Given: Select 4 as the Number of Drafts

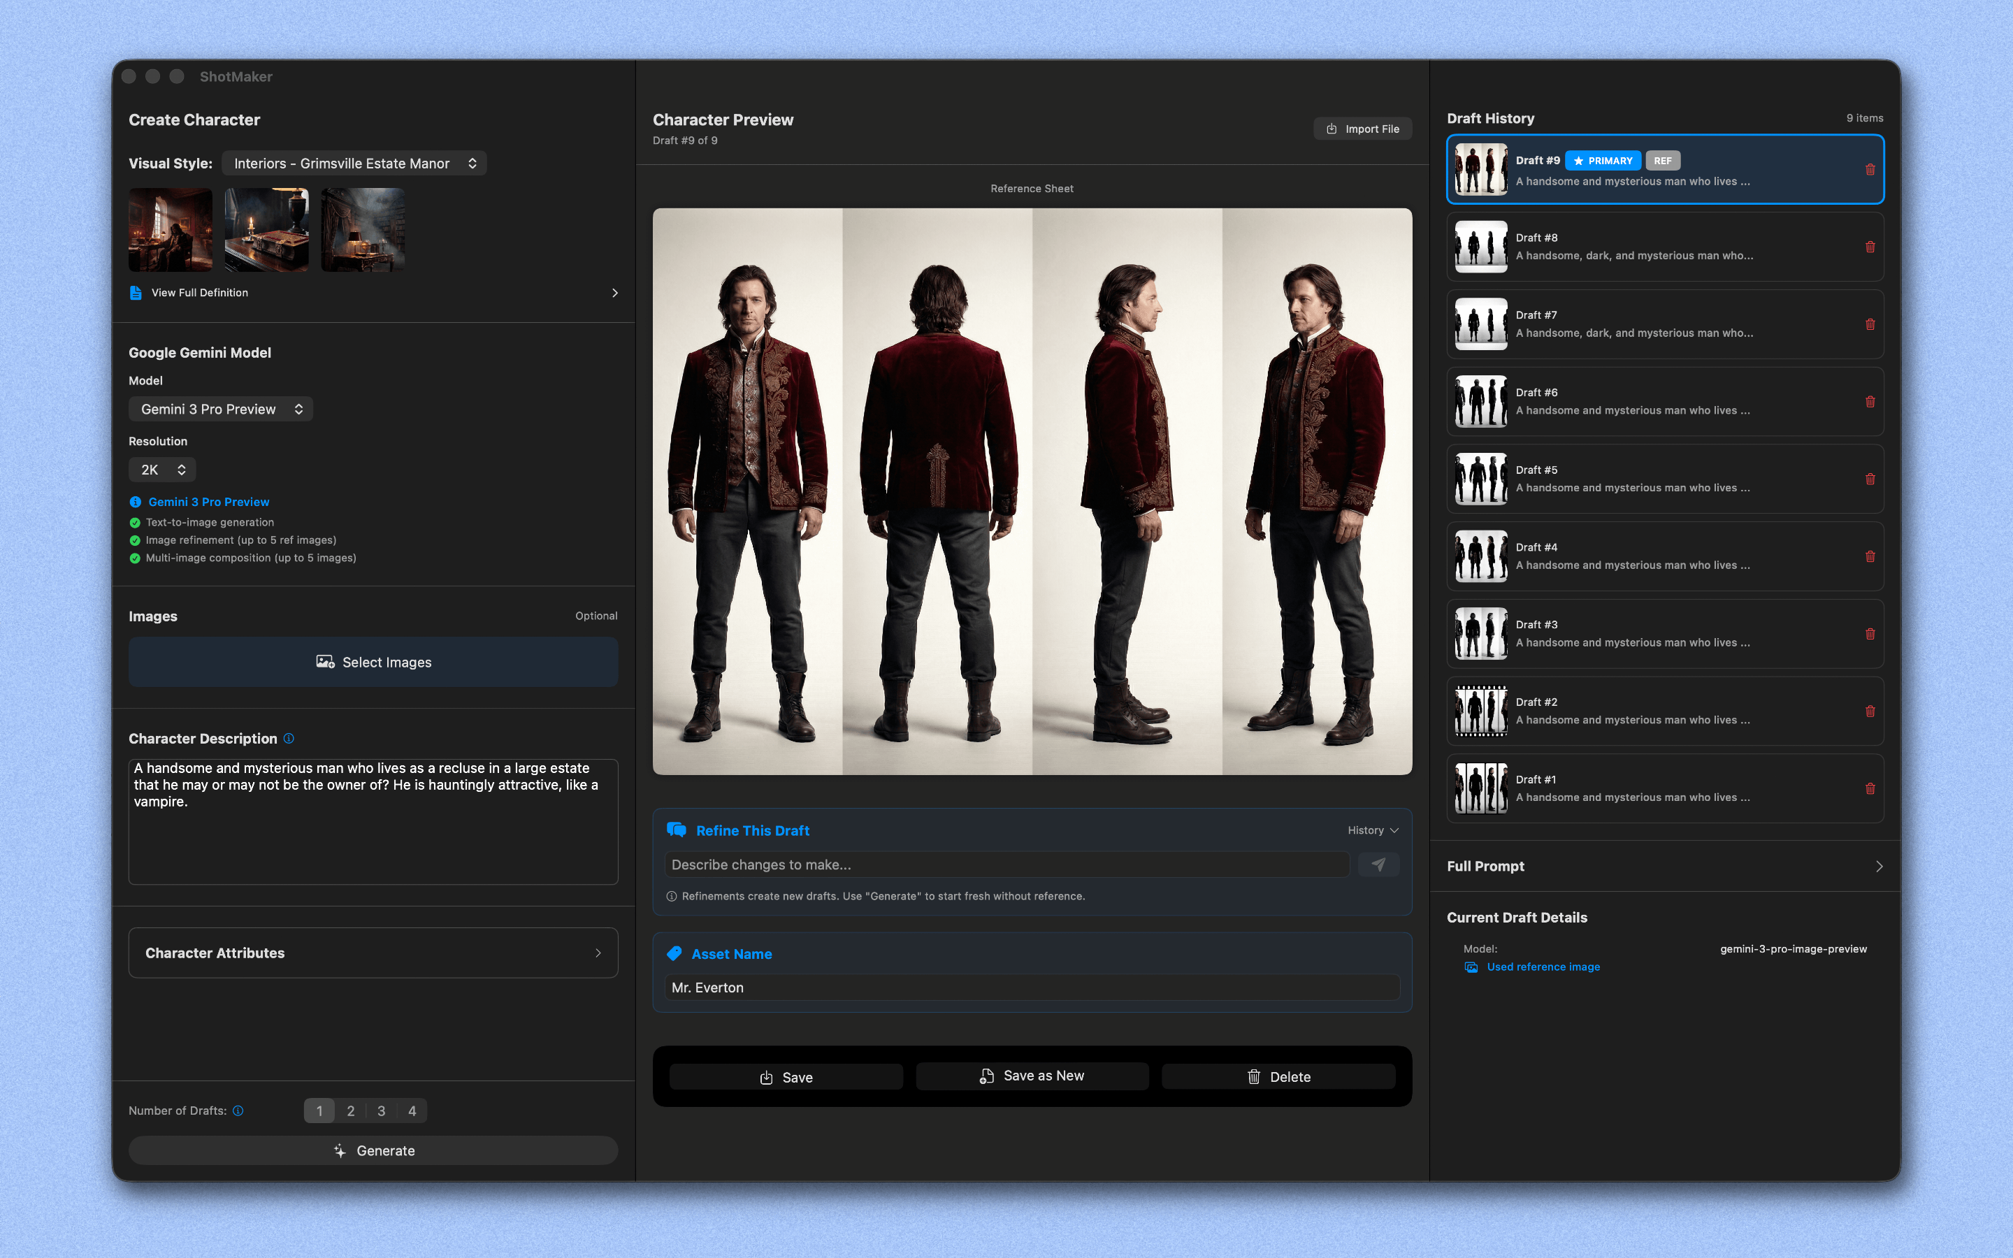Looking at the screenshot, I should click(412, 1110).
